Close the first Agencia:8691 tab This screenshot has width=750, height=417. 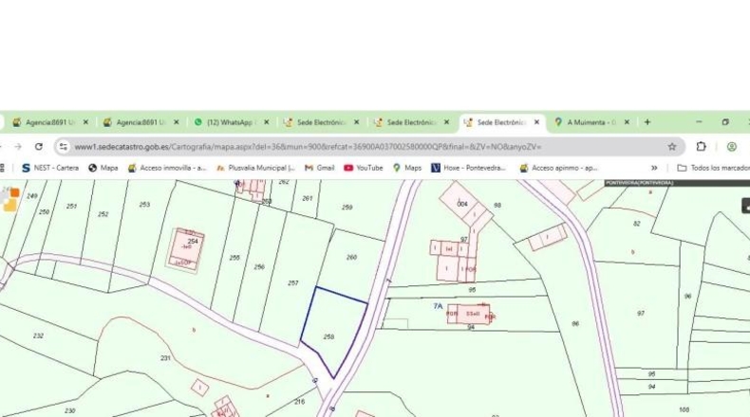(85, 122)
